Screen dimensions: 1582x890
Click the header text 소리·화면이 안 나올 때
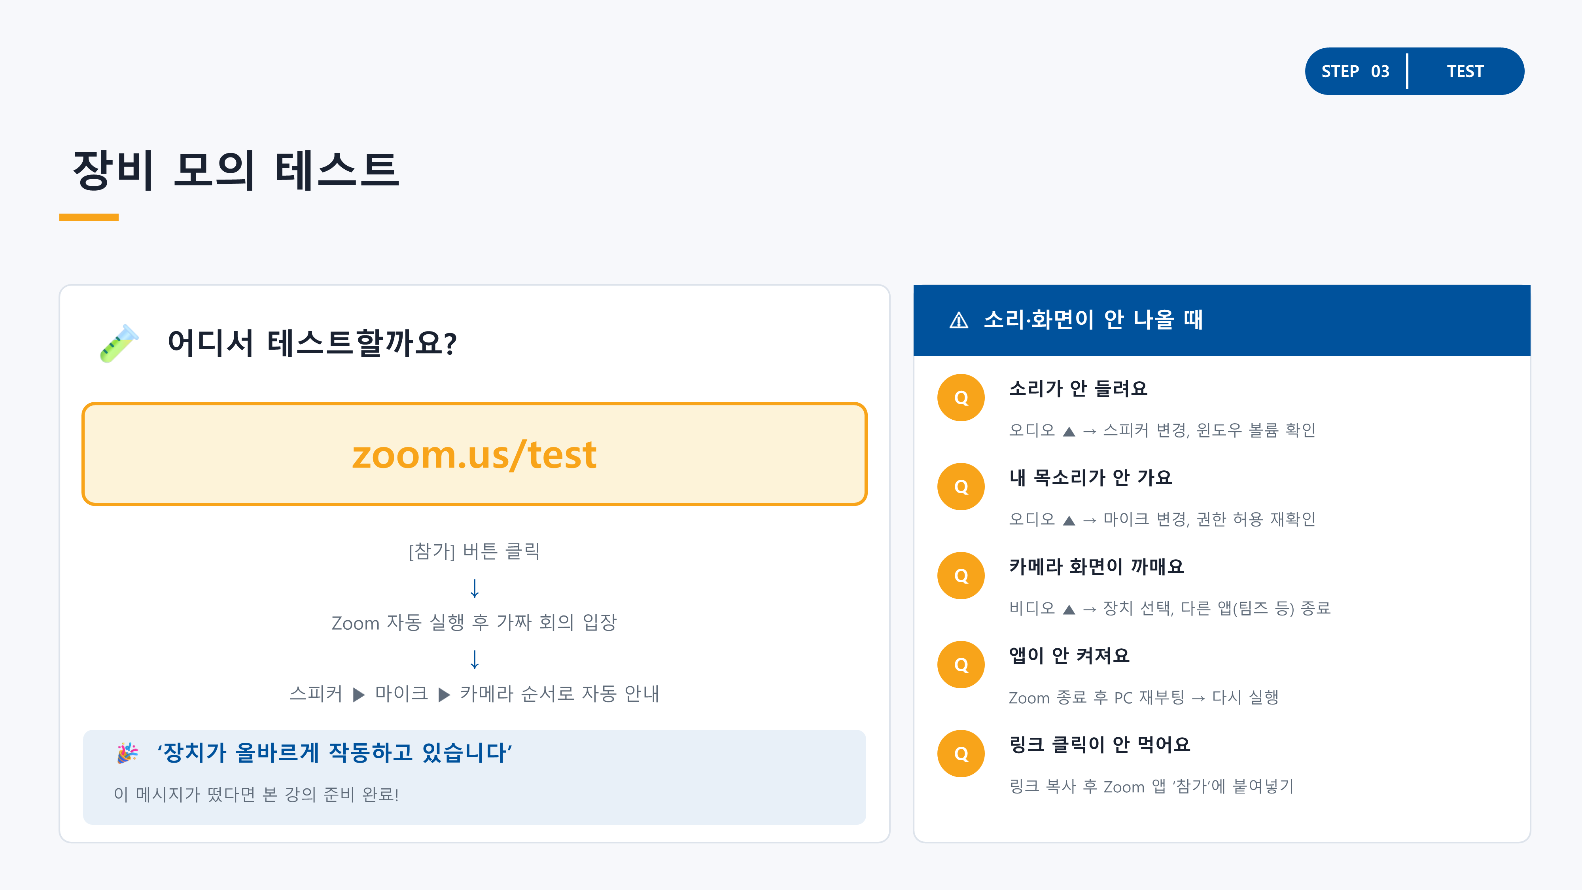pyautogui.click(x=1093, y=319)
